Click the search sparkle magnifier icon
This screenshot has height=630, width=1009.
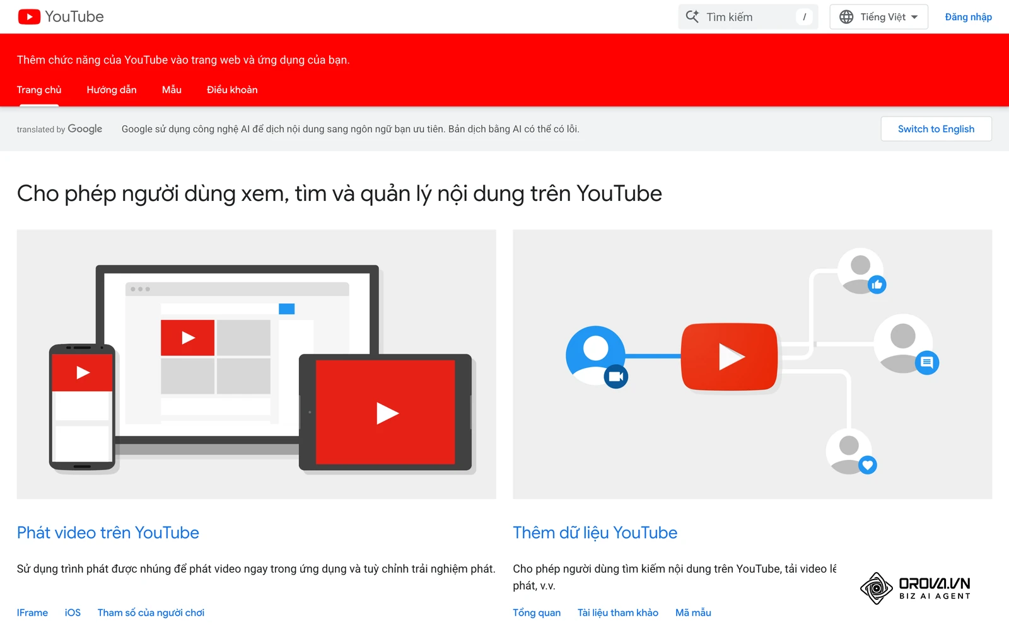pos(692,17)
